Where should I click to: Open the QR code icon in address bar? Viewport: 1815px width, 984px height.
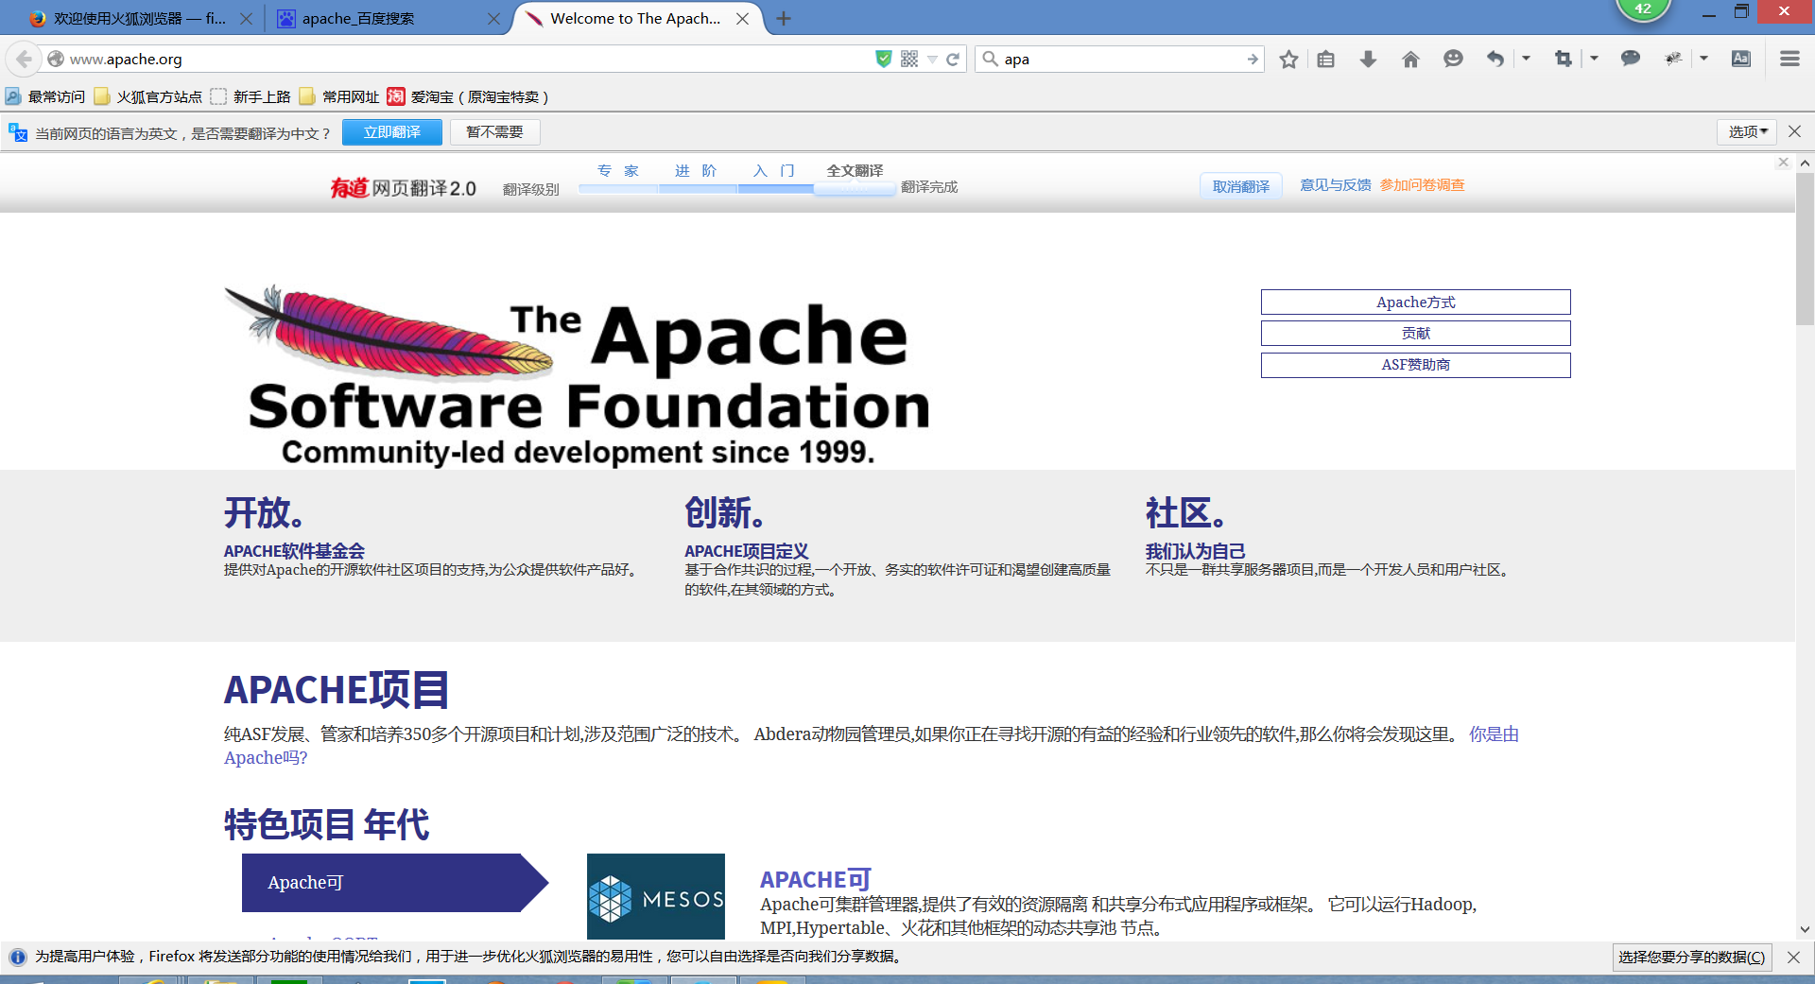point(909,59)
